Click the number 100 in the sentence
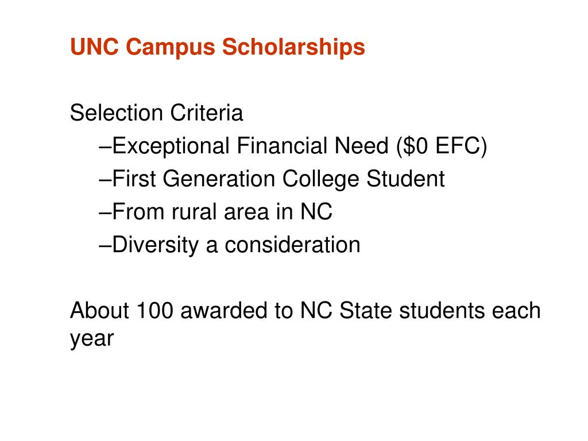Image resolution: width=588 pixels, height=441 pixels. (154, 311)
